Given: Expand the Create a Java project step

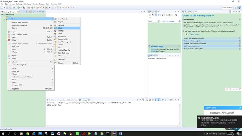Looking at the screenshot, I should pos(183,41).
